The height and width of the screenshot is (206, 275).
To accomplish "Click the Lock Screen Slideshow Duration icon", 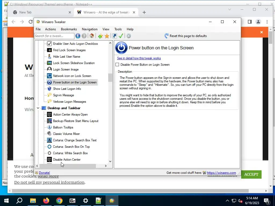I will point(49,63).
